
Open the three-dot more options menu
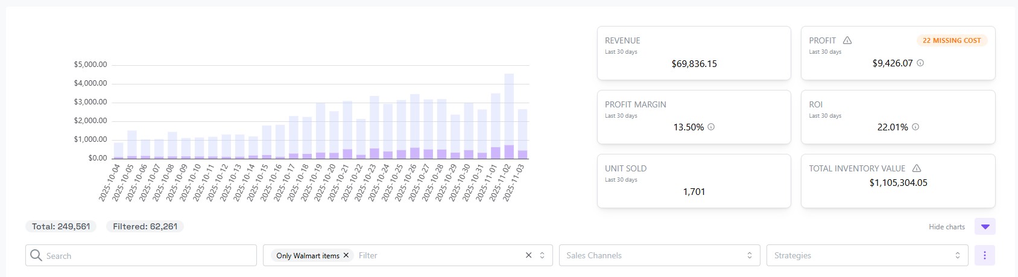click(x=985, y=255)
